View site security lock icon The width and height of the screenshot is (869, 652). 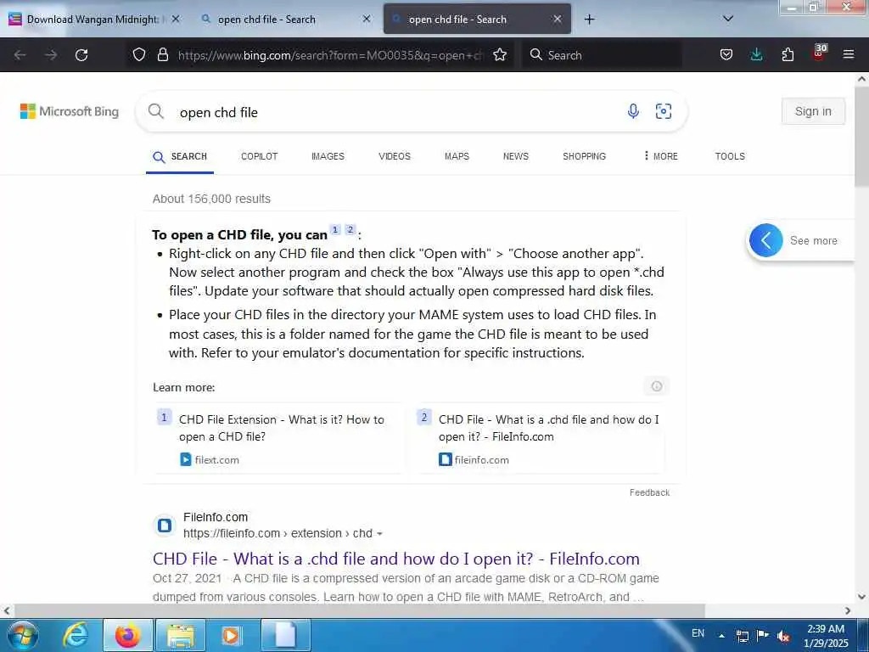tap(162, 54)
